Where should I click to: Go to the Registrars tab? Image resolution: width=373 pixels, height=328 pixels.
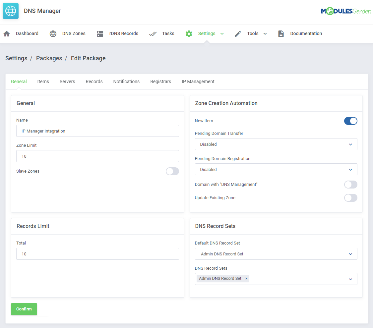160,82
